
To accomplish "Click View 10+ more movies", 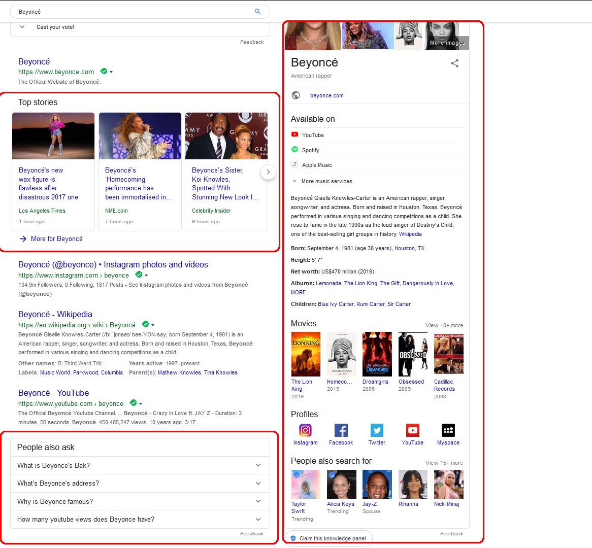I will point(444,325).
